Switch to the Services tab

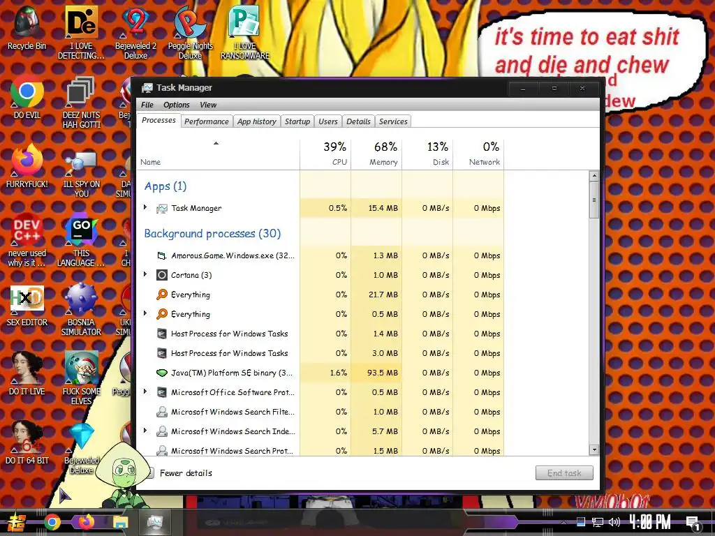(393, 121)
